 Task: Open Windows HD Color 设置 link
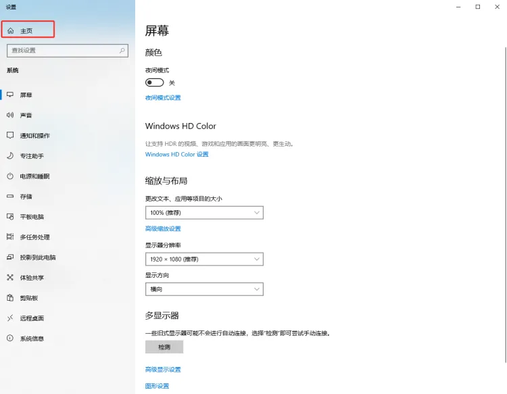(177, 155)
